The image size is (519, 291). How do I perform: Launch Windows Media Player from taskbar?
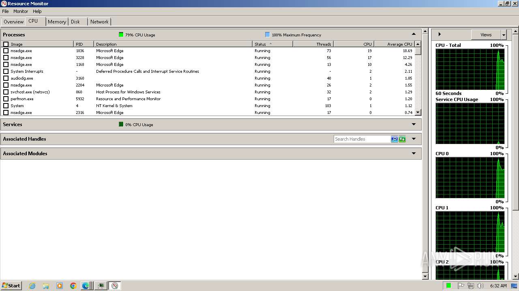pyautogui.click(x=60, y=286)
